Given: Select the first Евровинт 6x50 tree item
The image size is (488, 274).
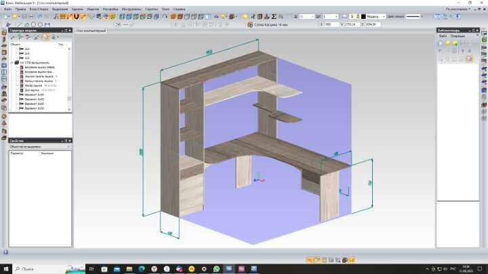Looking at the screenshot, I should [x=35, y=95].
